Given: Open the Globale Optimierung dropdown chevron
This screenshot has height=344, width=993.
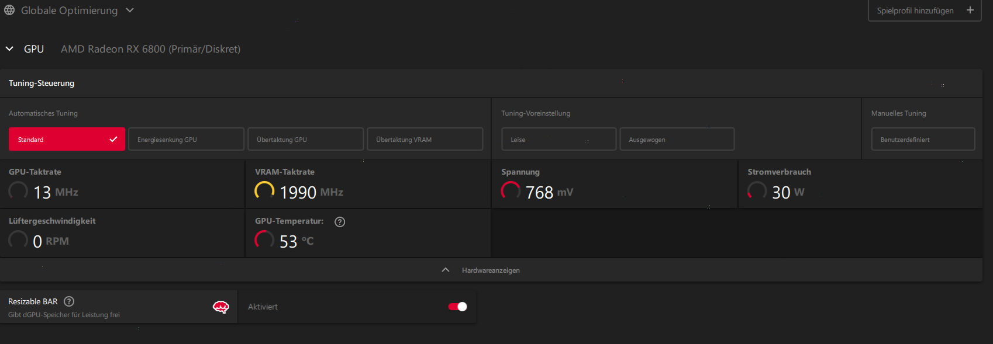Looking at the screenshot, I should 130,11.
